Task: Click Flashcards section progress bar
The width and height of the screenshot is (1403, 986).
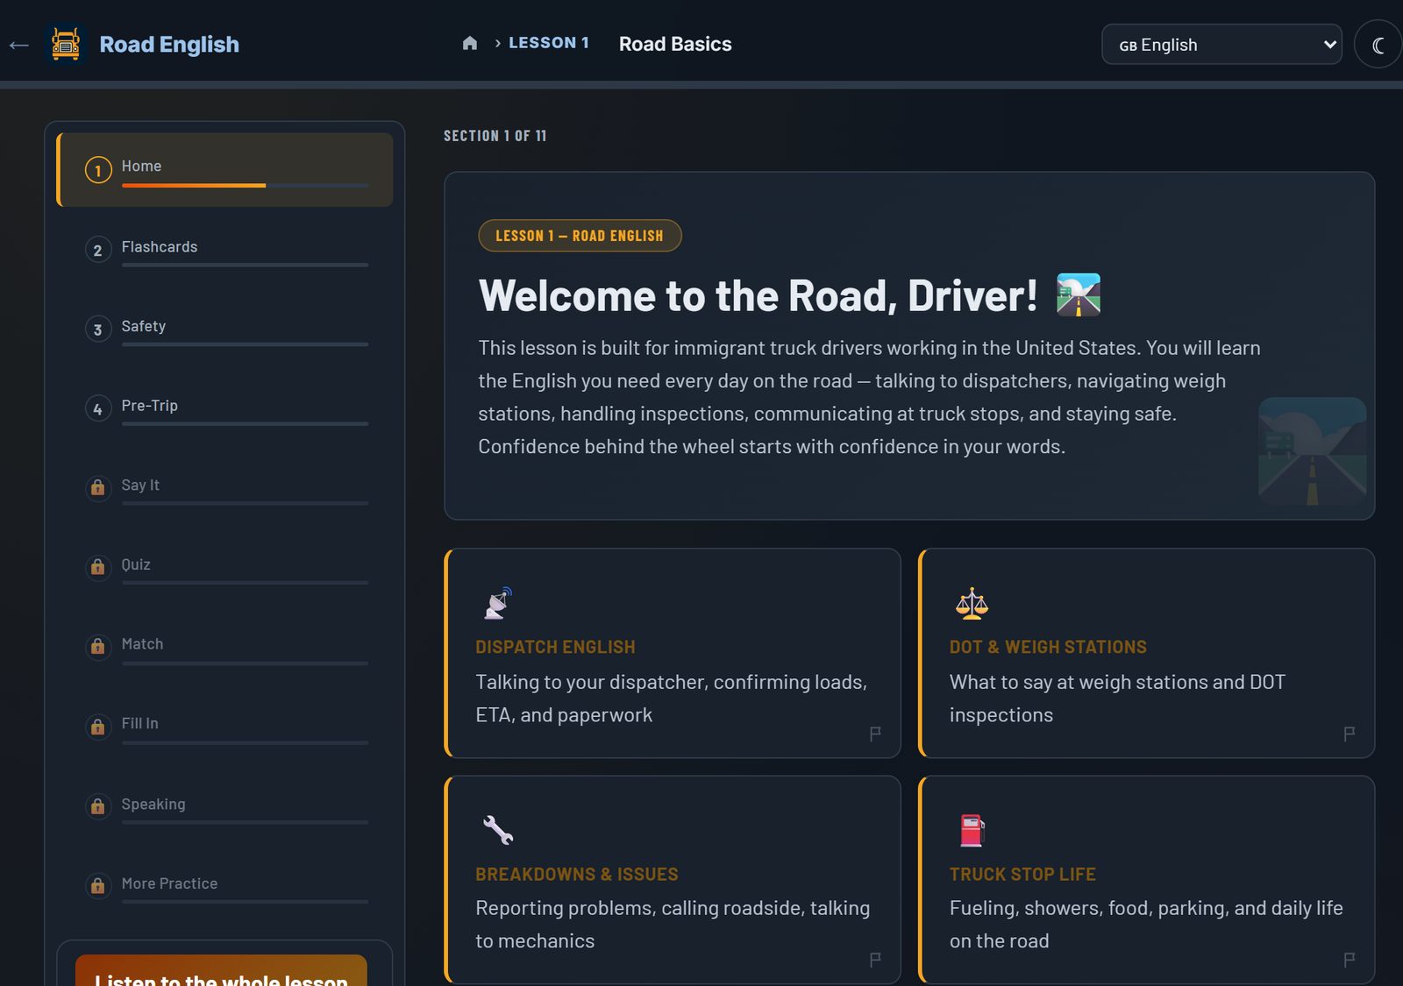Action: [245, 265]
